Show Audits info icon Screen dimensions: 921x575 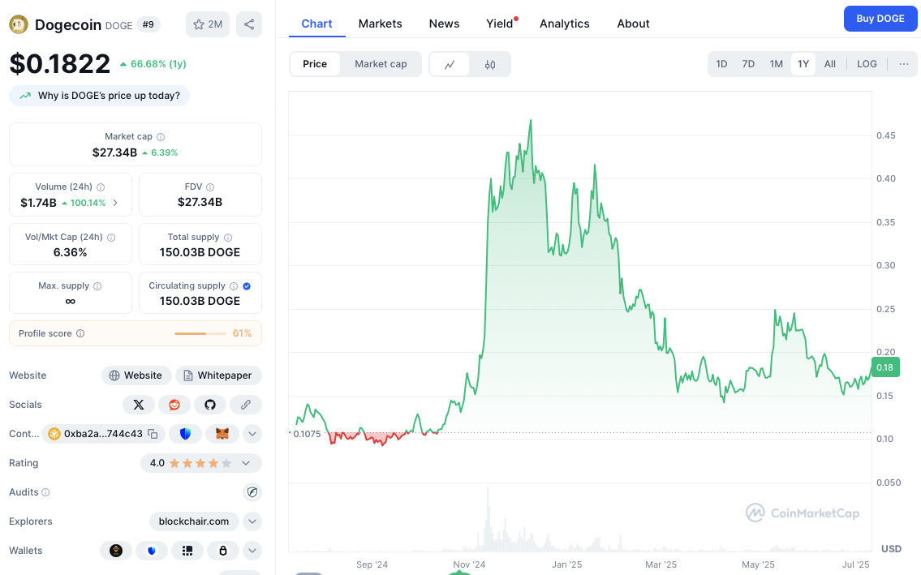[x=45, y=492]
